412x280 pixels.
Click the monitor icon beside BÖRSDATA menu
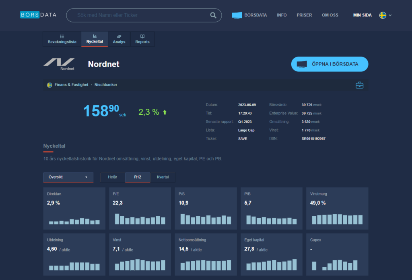[237, 15]
